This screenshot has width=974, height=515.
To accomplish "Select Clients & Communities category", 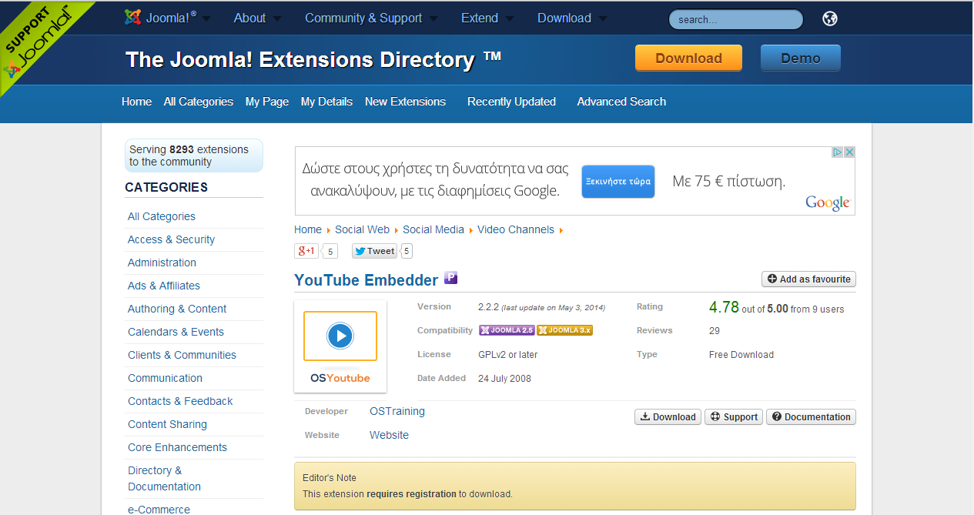I will pyautogui.click(x=182, y=355).
